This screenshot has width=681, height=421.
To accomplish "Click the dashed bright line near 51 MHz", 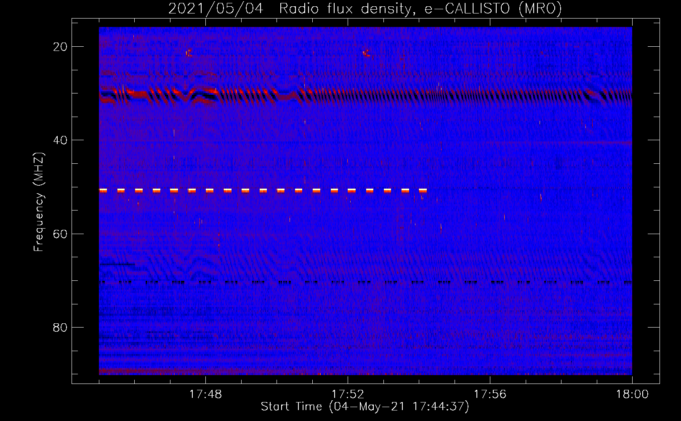I will point(263,191).
